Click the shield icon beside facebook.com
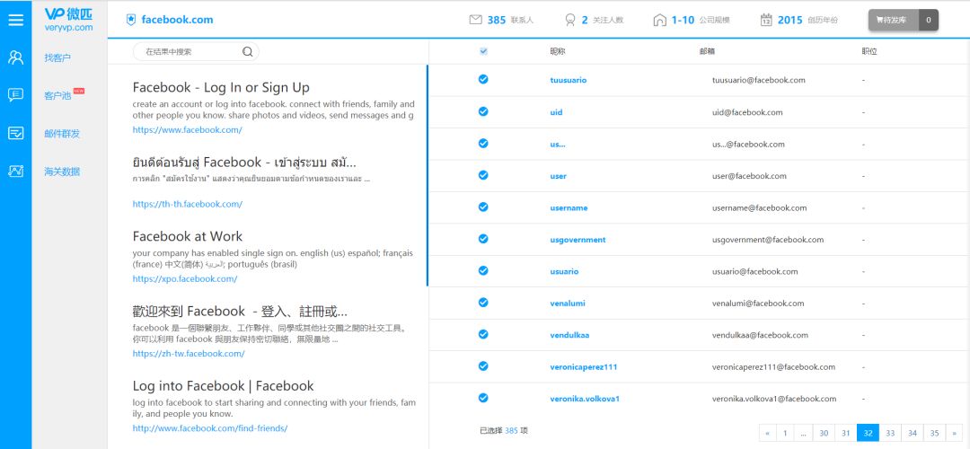 point(130,20)
